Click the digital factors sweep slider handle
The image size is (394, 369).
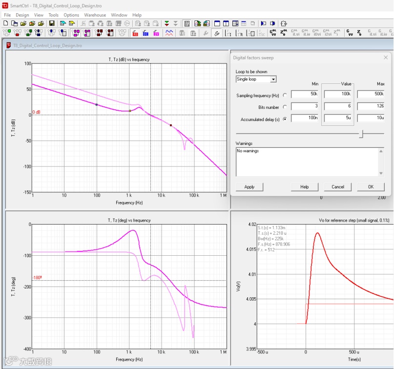coord(361,134)
